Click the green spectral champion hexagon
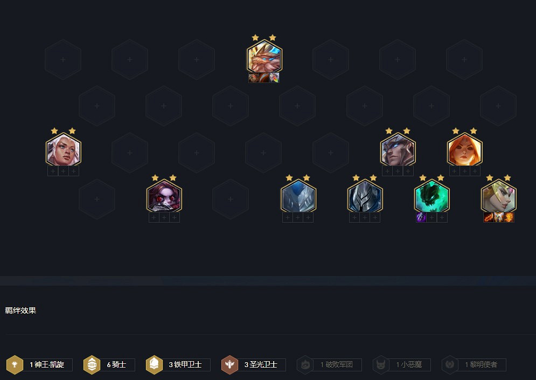Viewport: 536px width, 380px height. 431,197
